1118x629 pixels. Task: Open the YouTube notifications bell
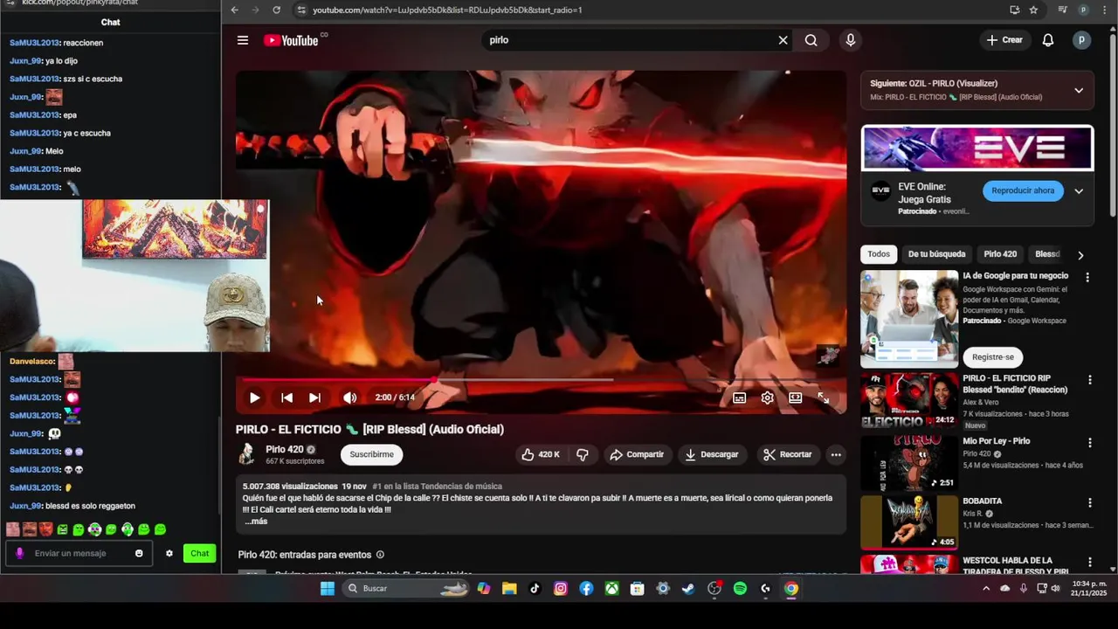click(x=1048, y=40)
